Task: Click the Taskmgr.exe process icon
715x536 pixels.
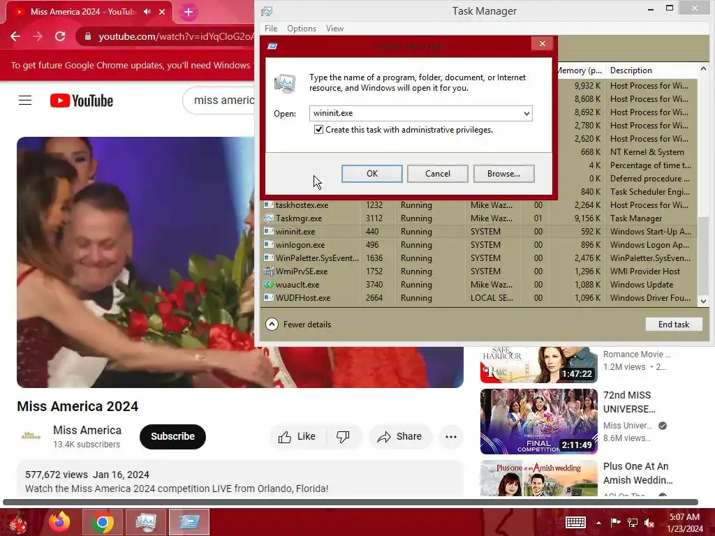Action: pos(269,218)
